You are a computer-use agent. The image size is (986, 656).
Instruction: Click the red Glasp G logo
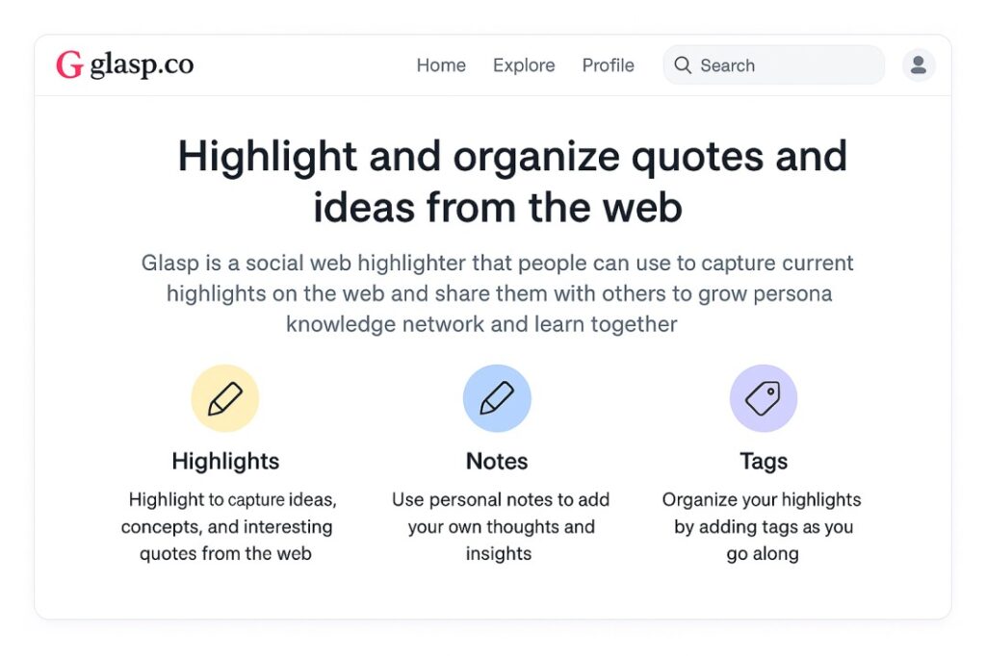[x=68, y=65]
